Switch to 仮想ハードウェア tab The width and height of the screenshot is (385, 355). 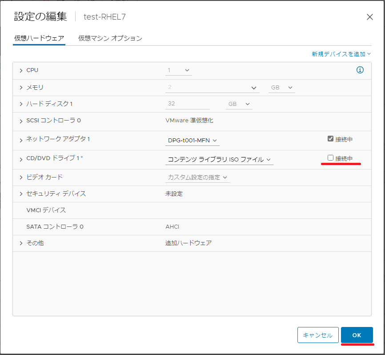[x=39, y=38]
